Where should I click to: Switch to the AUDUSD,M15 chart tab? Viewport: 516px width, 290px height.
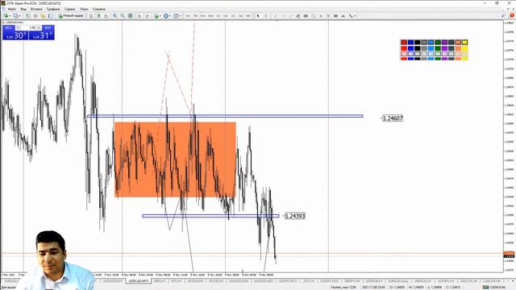113,281
